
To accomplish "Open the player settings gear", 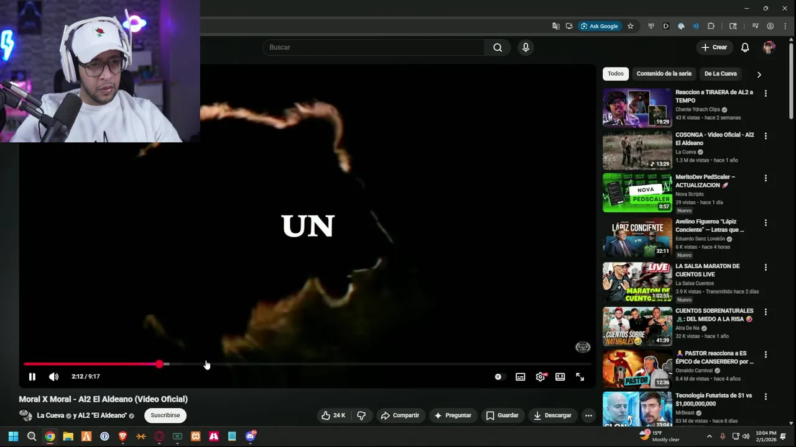I will pos(540,377).
